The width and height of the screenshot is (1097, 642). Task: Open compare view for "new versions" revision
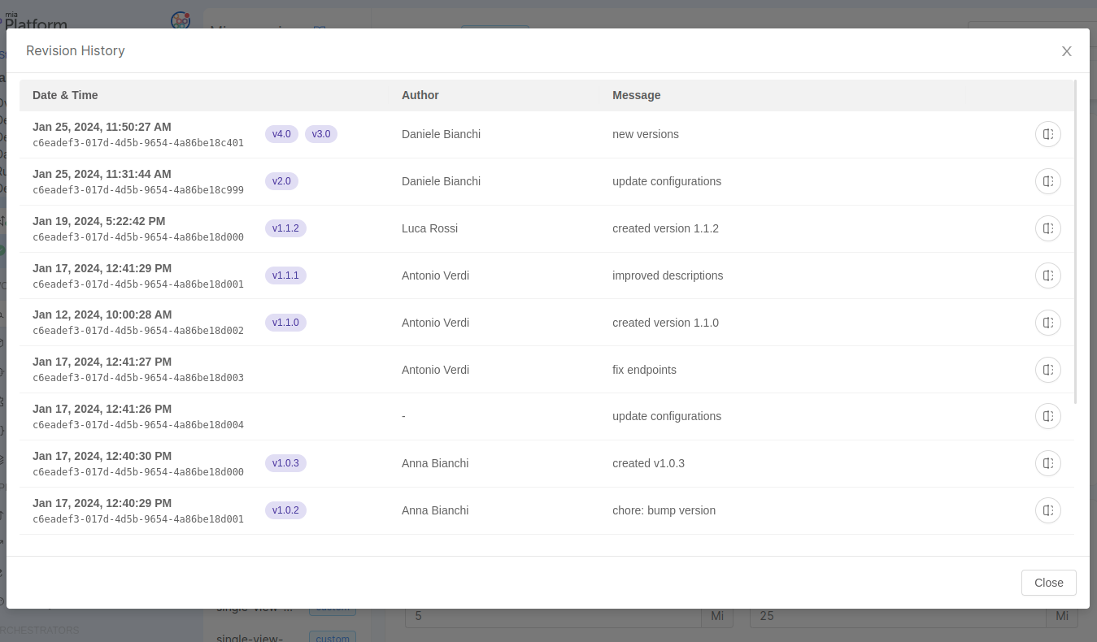[x=1048, y=134]
